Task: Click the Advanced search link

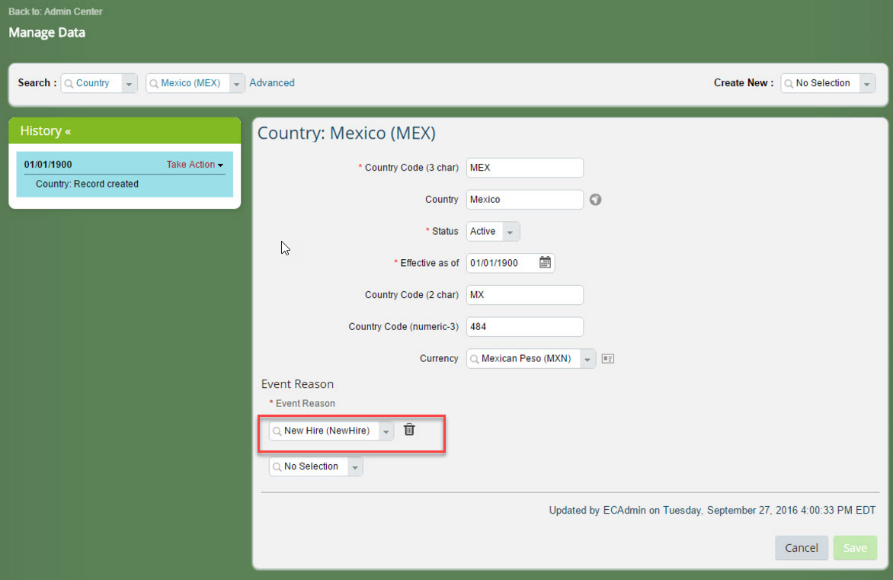Action: coord(272,82)
